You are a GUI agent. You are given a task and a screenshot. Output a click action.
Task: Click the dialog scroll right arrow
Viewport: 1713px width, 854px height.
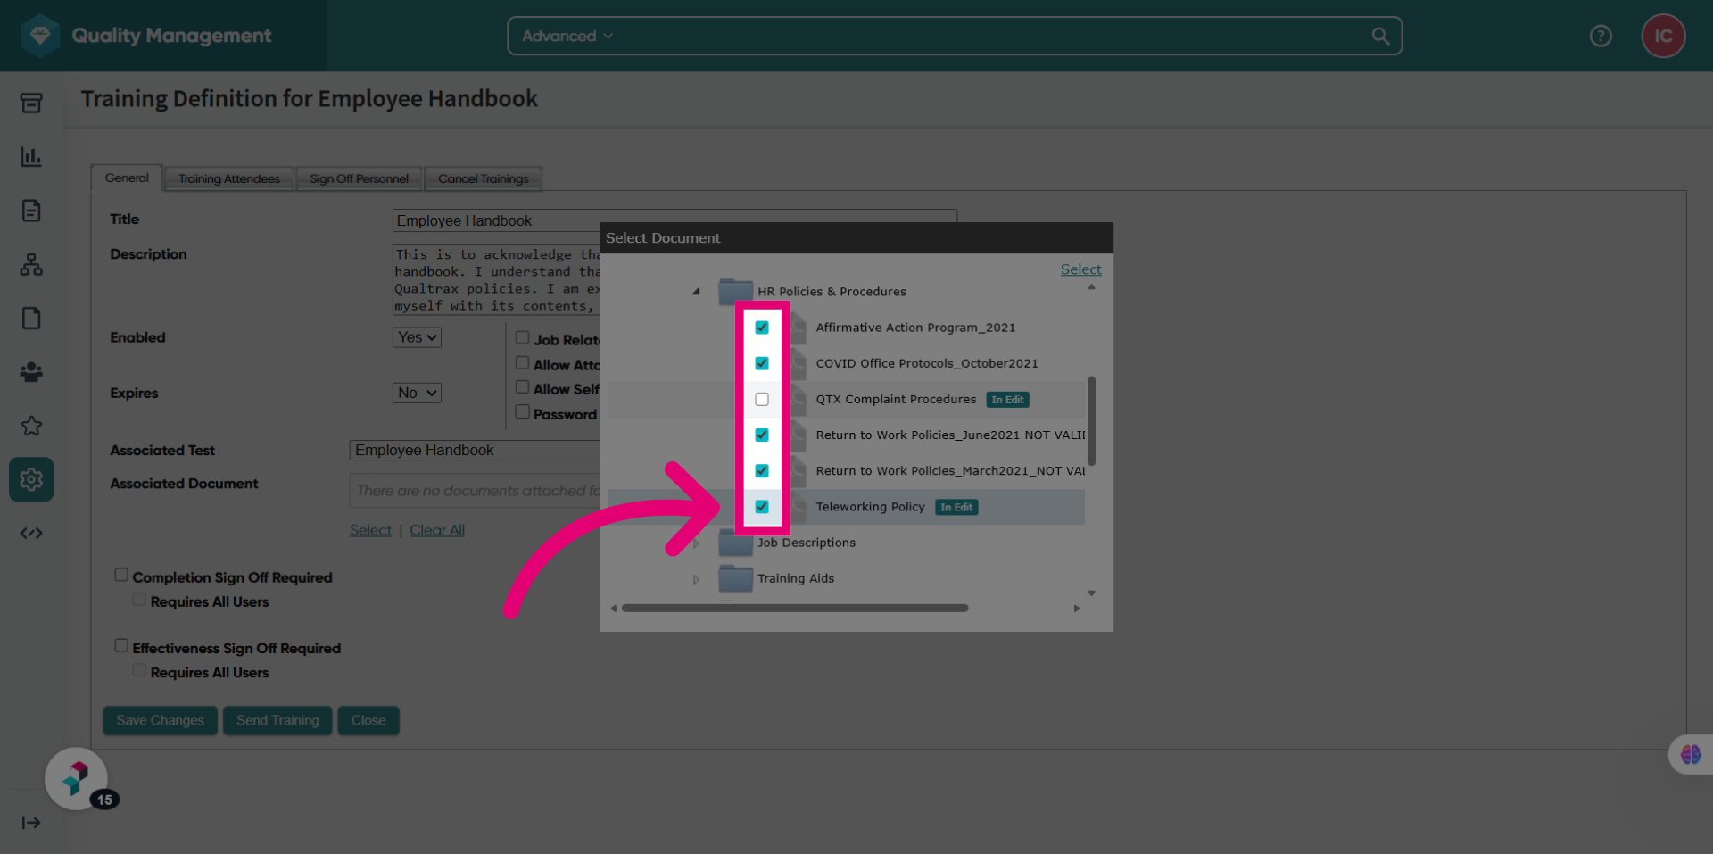1077,609
